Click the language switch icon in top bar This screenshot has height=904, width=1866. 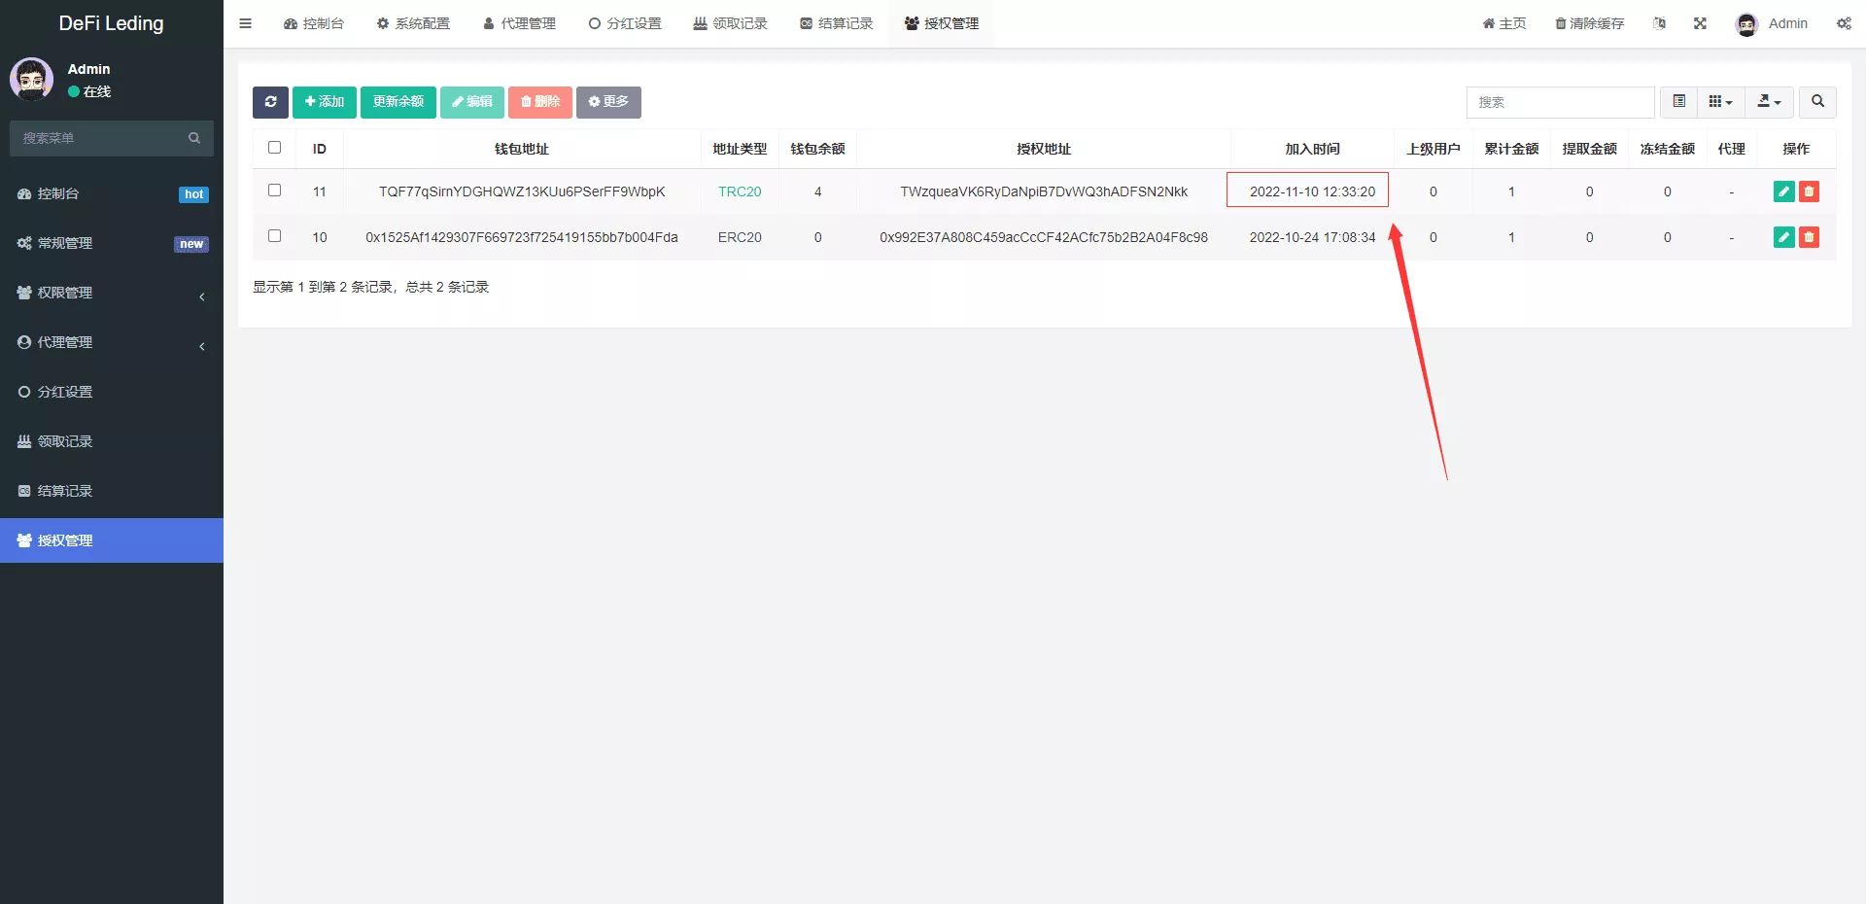coord(1660,23)
